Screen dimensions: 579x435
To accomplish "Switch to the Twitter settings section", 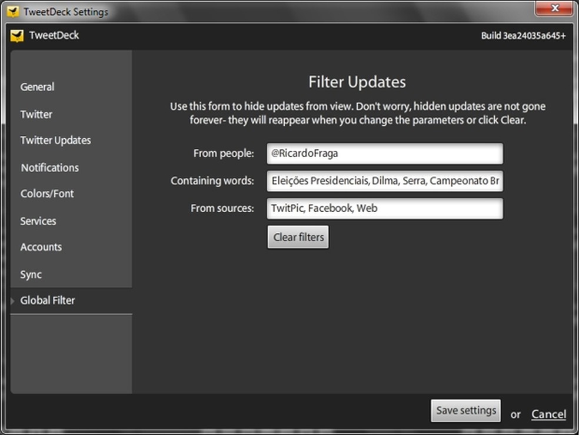I will 36,115.
